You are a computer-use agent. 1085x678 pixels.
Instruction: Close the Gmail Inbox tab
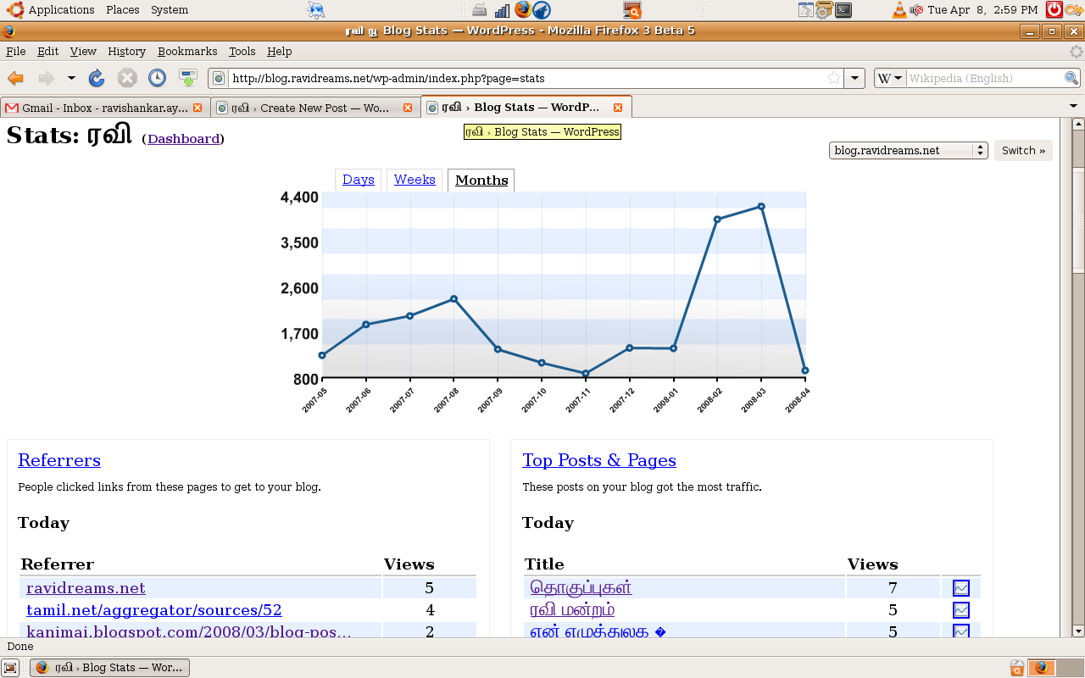(x=198, y=108)
